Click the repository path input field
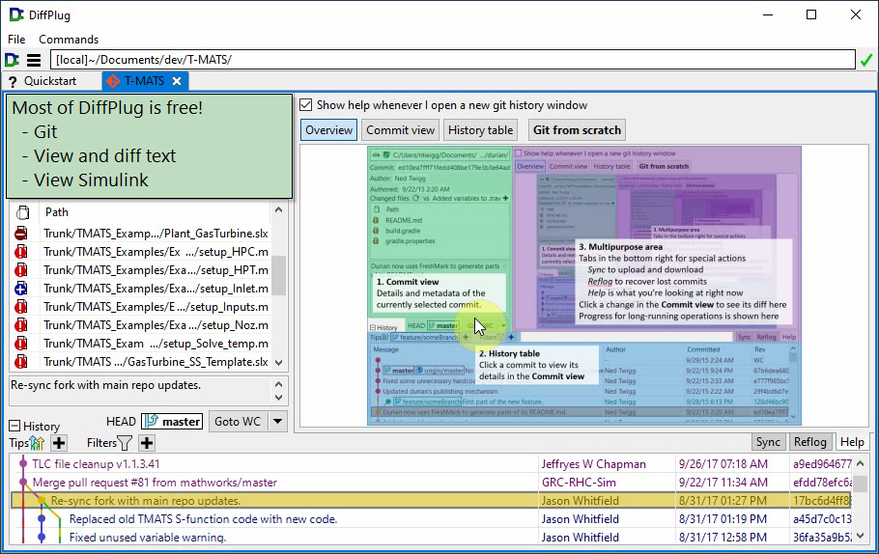Screen dimensions: 879x554 pyautogui.click(x=452, y=60)
